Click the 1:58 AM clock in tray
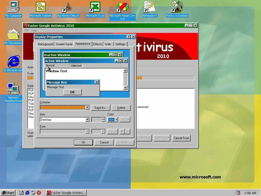 tap(250, 193)
